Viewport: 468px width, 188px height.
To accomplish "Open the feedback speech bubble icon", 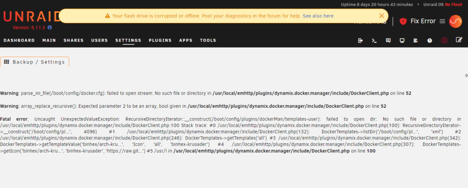I will click(388, 41).
